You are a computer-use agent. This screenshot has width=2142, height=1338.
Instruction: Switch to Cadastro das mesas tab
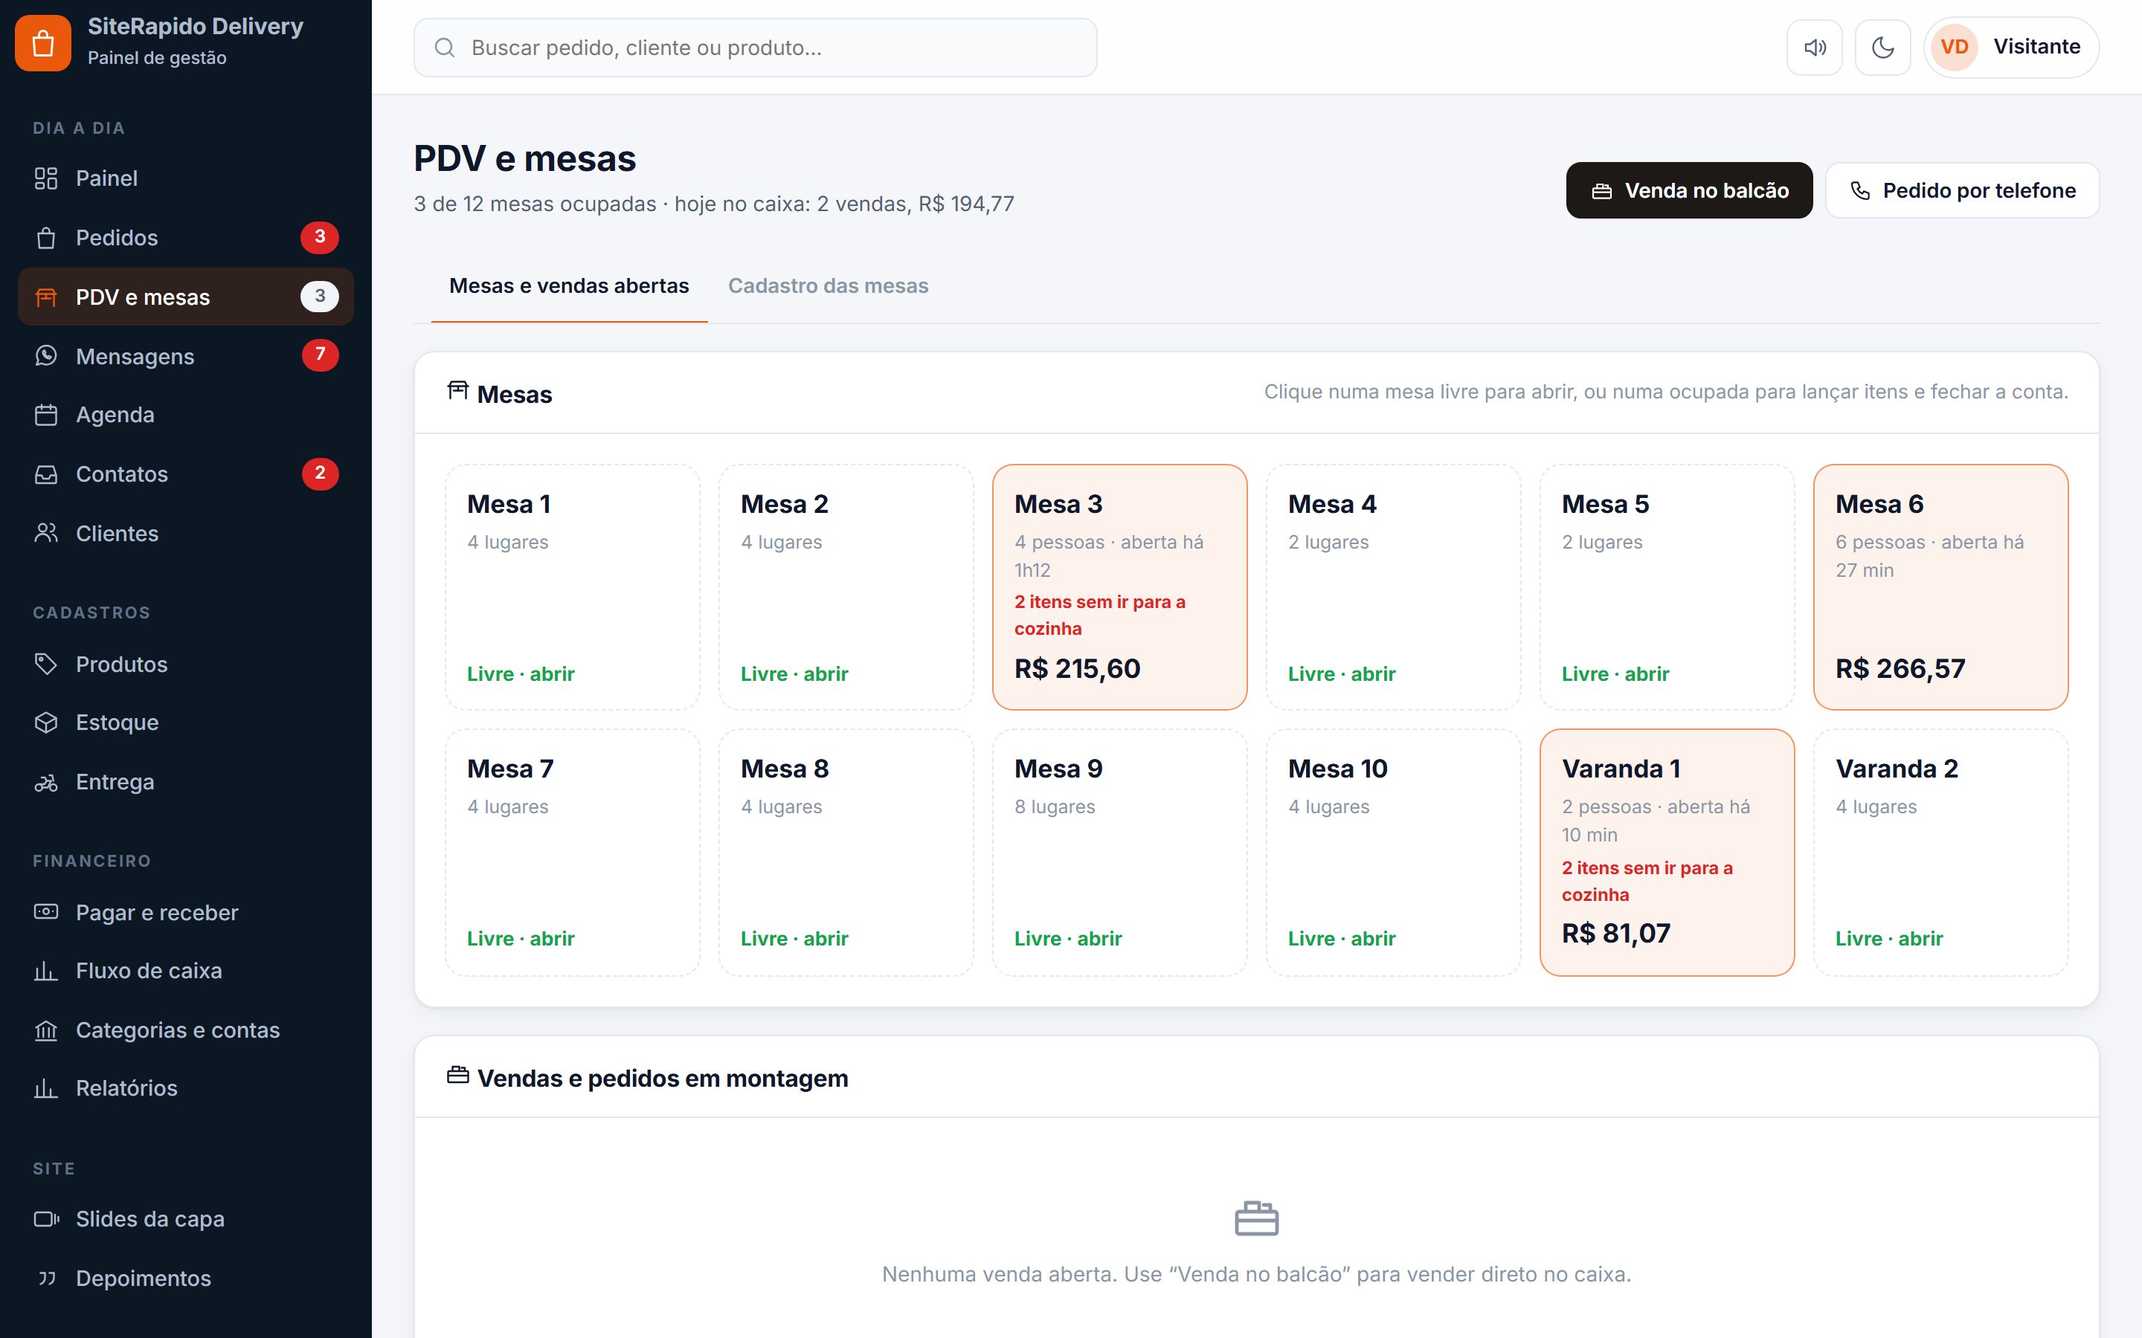coord(828,286)
